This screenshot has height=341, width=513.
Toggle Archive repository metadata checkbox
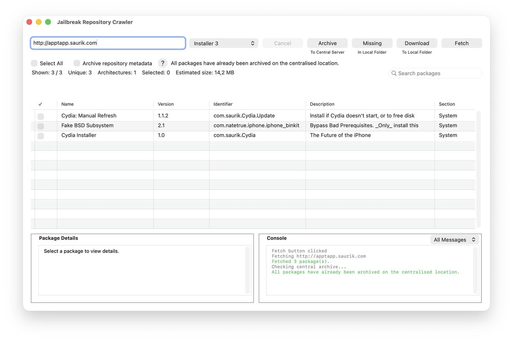[x=77, y=63]
